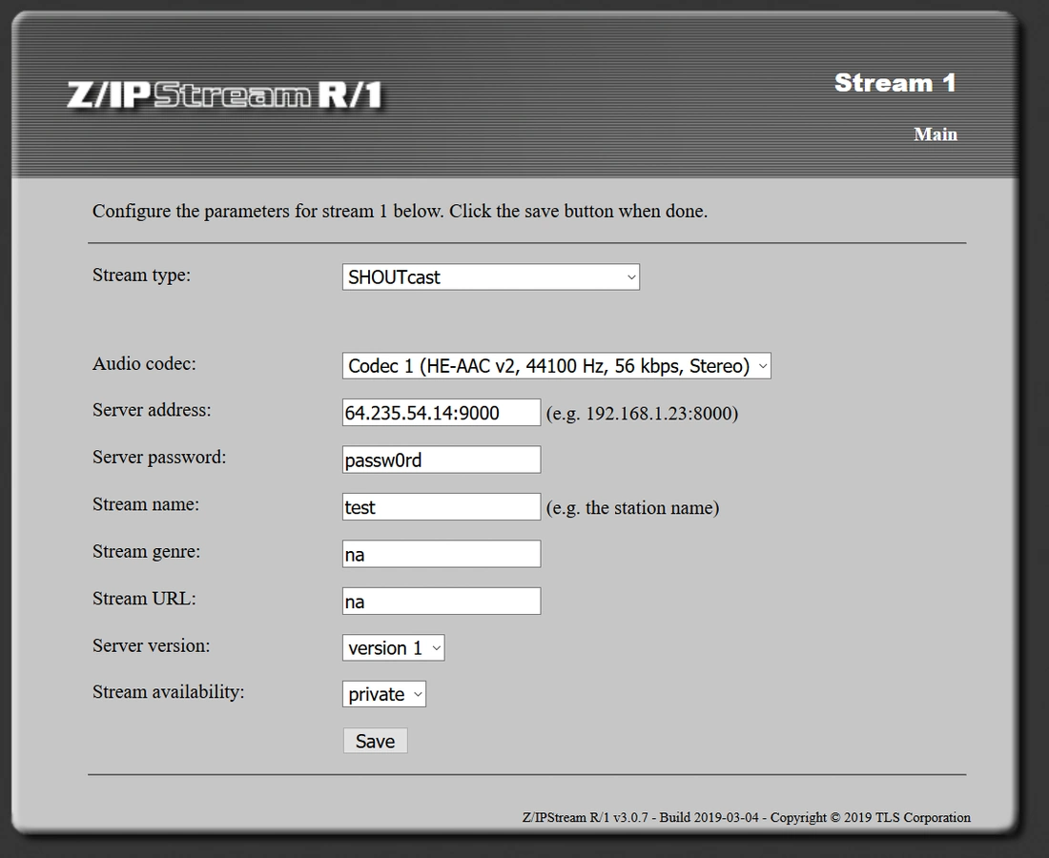Click the Stream name label

click(x=146, y=504)
